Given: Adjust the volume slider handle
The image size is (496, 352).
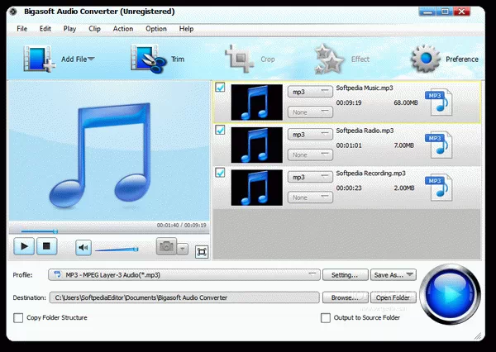Looking at the screenshot, I should (136, 250).
